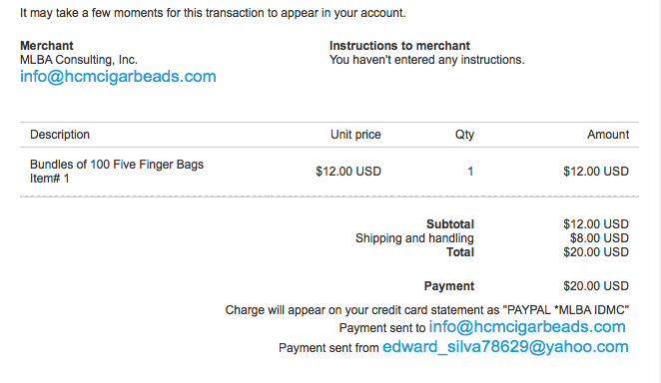Select the 'Merchant' heading text
The width and height of the screenshot is (661, 383).
tap(47, 46)
